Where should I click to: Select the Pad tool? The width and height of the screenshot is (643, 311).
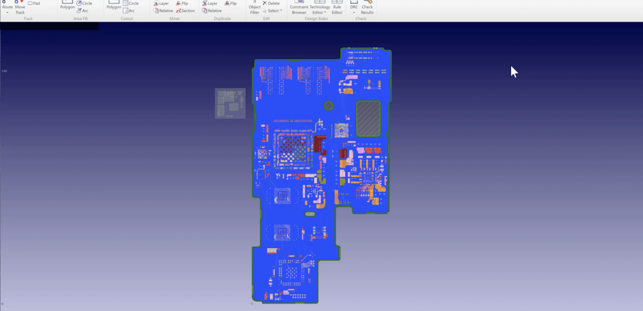34,3
